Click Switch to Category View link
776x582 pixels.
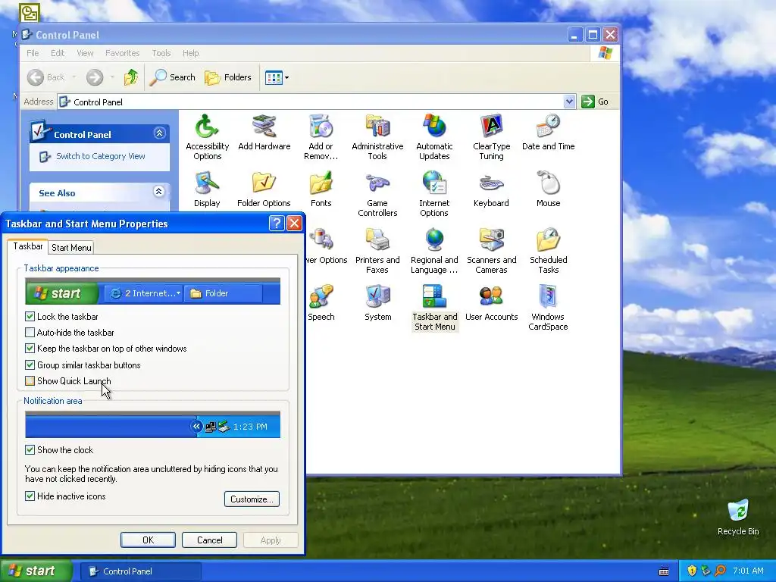tap(101, 156)
